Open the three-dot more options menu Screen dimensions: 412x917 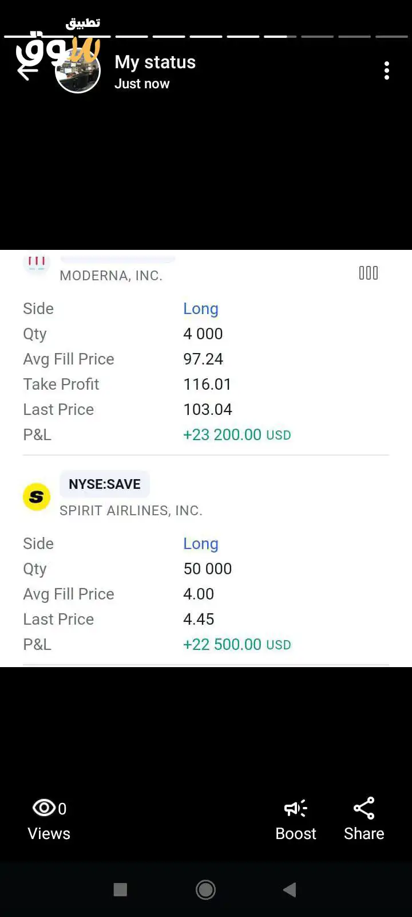pyautogui.click(x=387, y=70)
